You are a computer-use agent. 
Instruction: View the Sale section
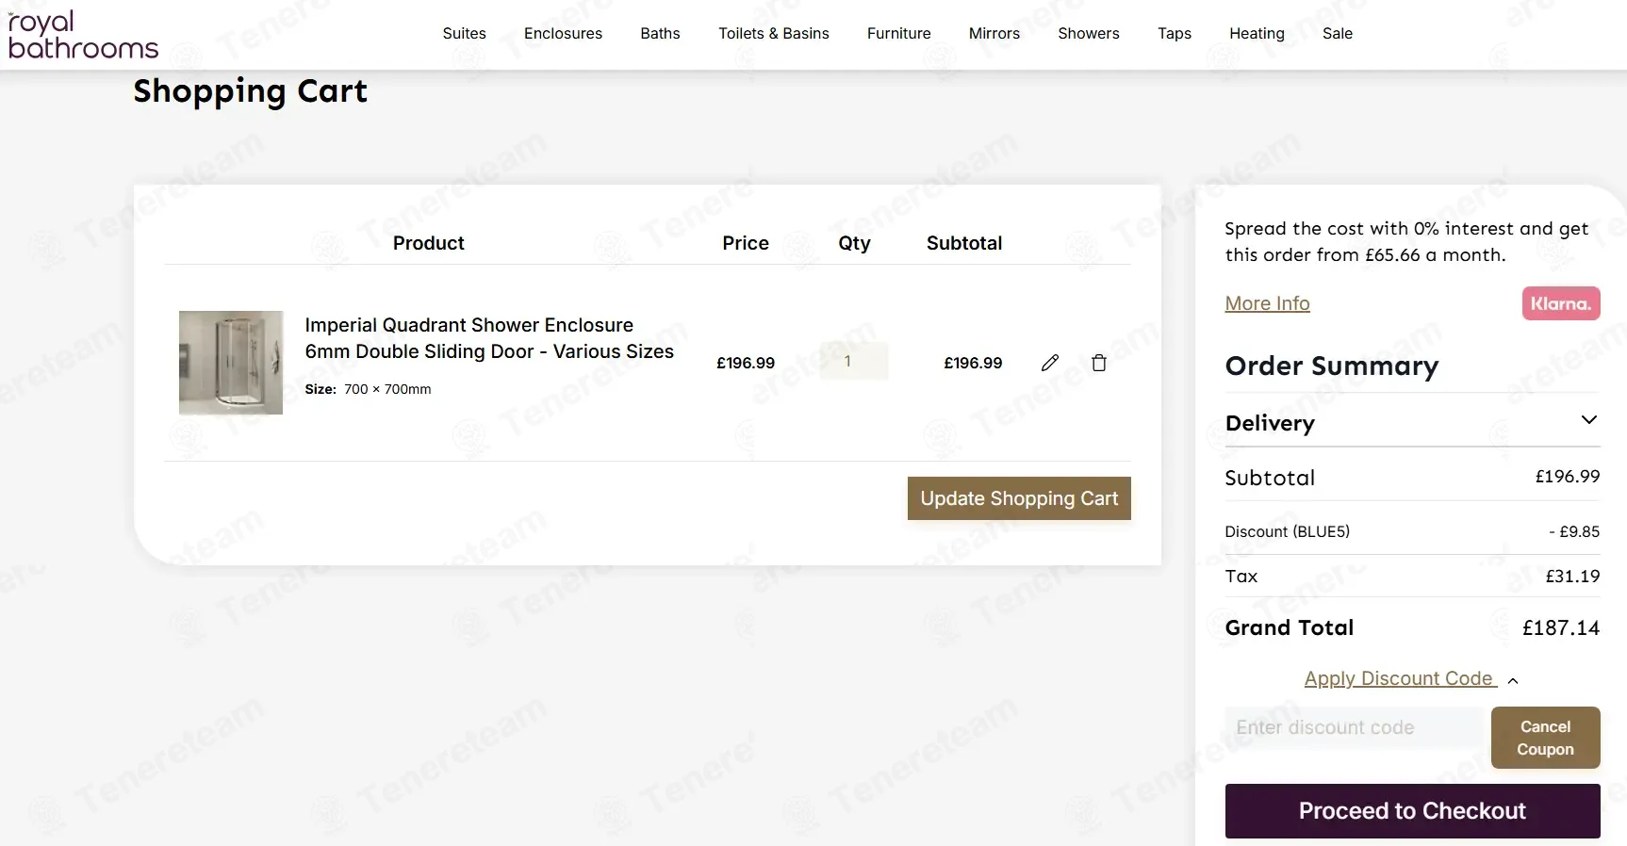pyautogui.click(x=1338, y=34)
